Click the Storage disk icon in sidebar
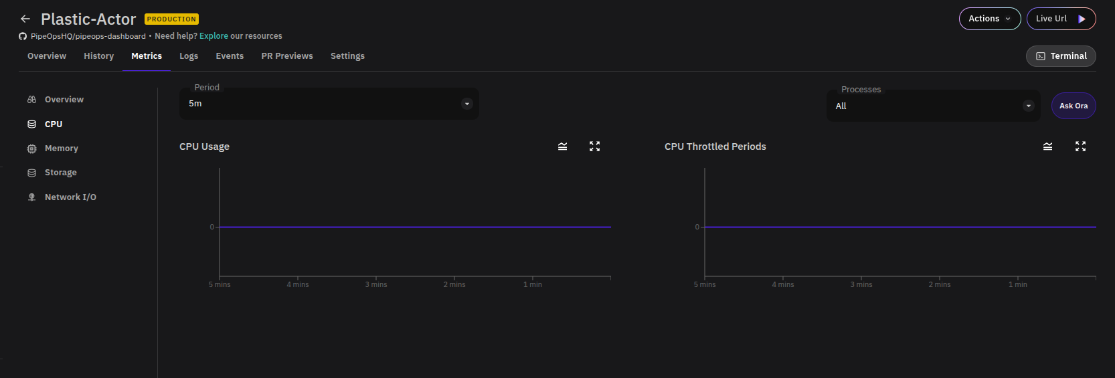The height and width of the screenshot is (378, 1115). point(31,173)
